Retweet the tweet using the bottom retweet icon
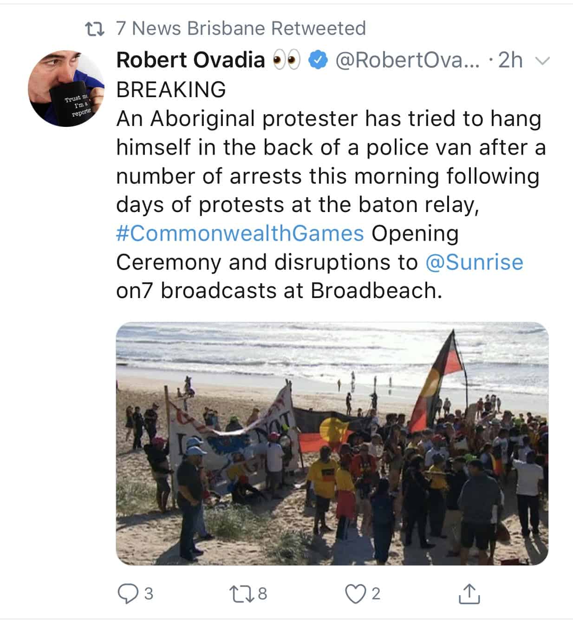 240,594
